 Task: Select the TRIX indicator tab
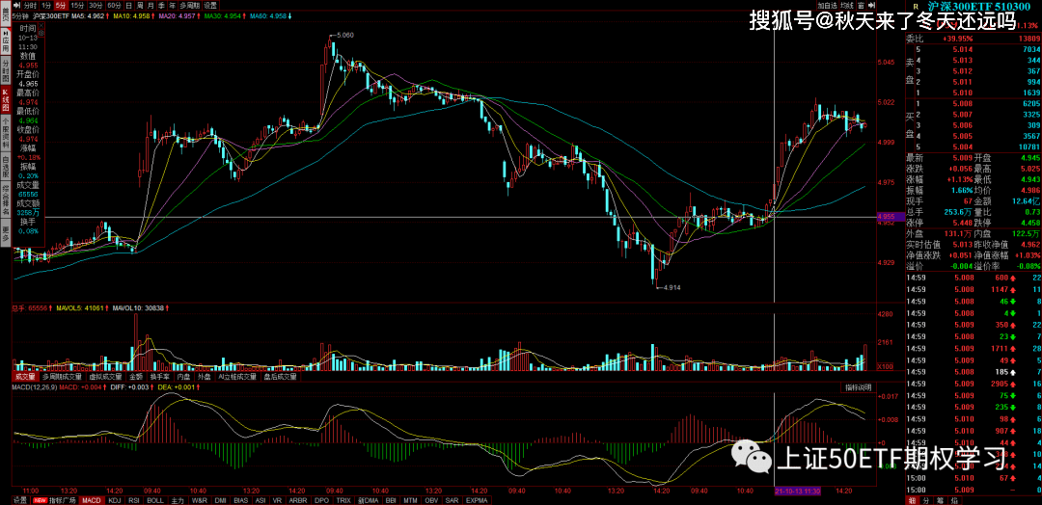tap(343, 500)
